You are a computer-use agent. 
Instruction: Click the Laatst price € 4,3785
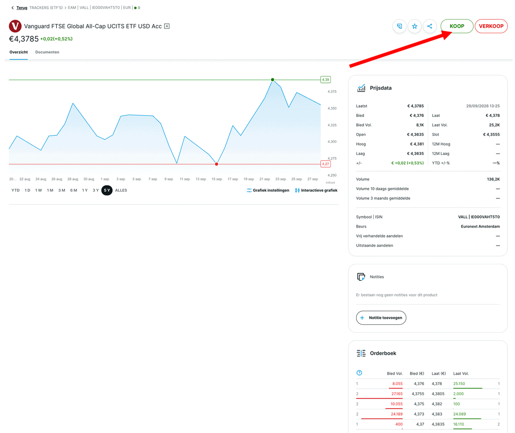pyautogui.click(x=415, y=106)
